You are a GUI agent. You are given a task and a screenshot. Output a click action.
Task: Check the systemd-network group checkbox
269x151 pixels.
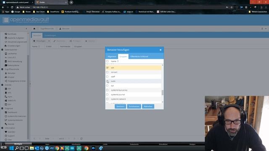[x=107, y=99]
